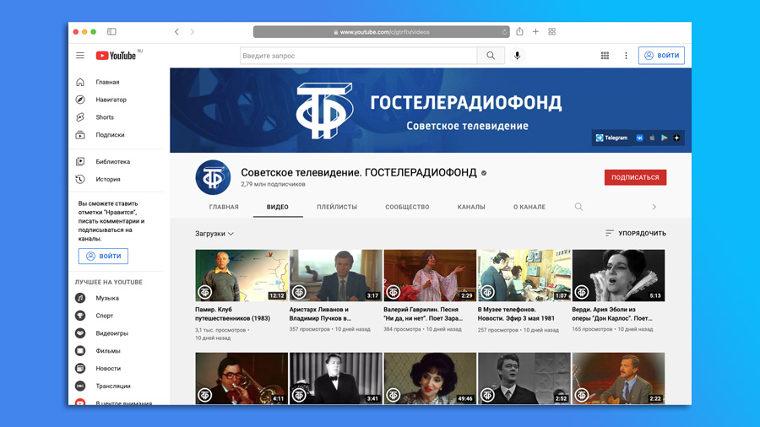
Task: Open the 2:22 guitarist video thumbnail
Action: [618, 378]
